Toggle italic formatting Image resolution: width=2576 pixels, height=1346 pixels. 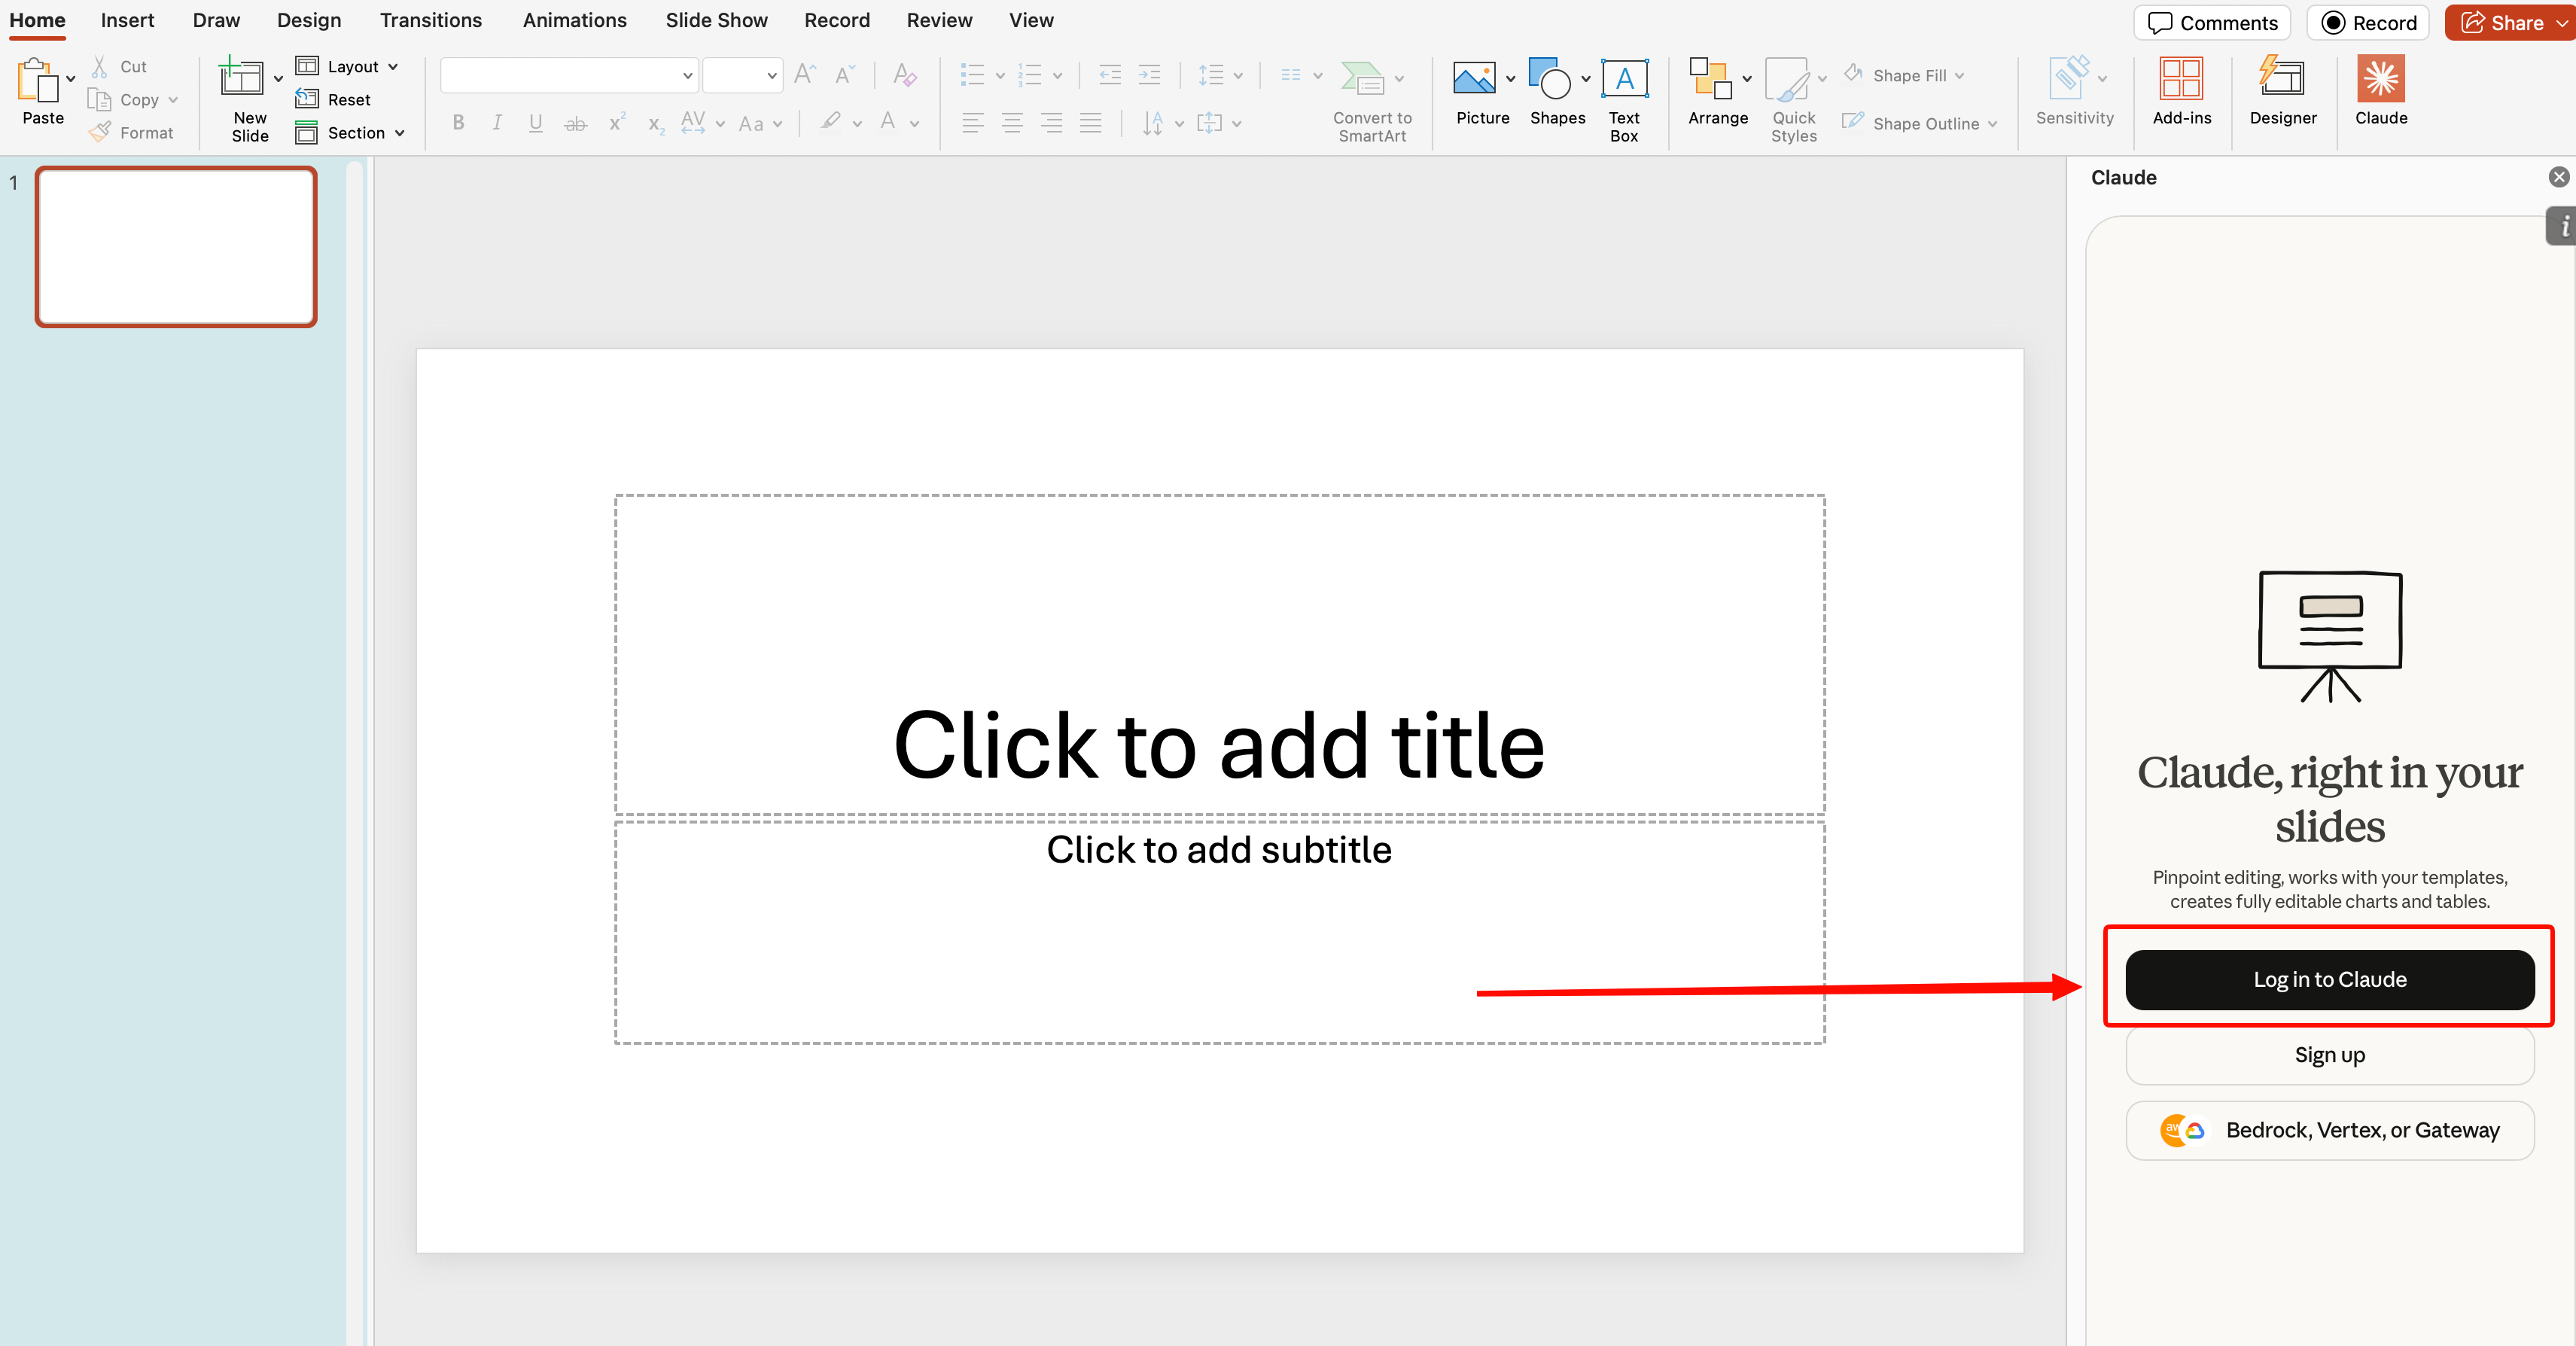point(497,122)
